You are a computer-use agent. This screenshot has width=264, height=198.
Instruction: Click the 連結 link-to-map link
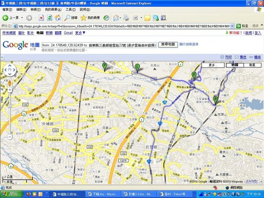[257, 57]
